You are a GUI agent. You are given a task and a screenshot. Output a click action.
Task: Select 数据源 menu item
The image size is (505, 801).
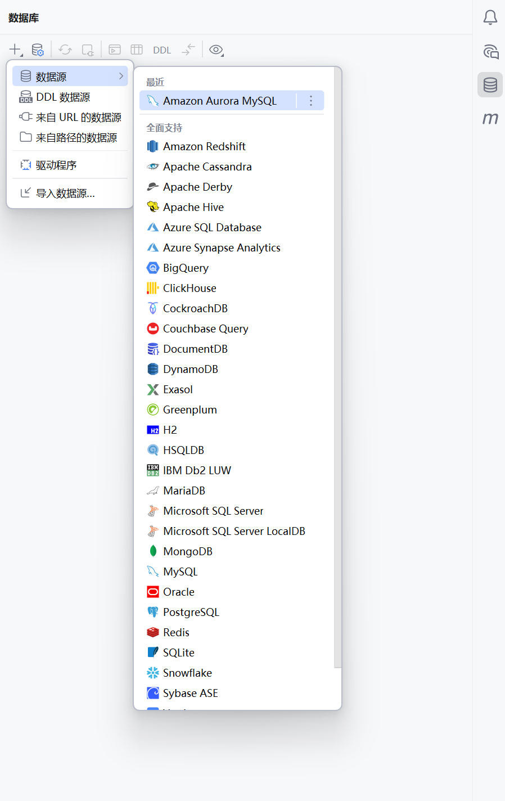70,76
